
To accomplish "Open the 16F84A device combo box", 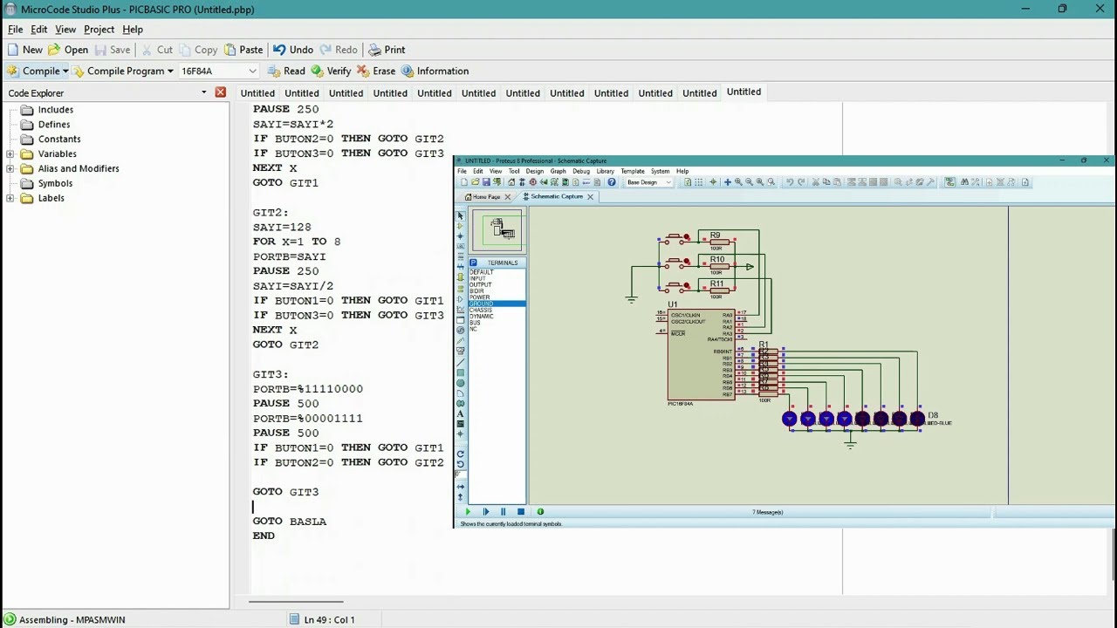I will [218, 71].
